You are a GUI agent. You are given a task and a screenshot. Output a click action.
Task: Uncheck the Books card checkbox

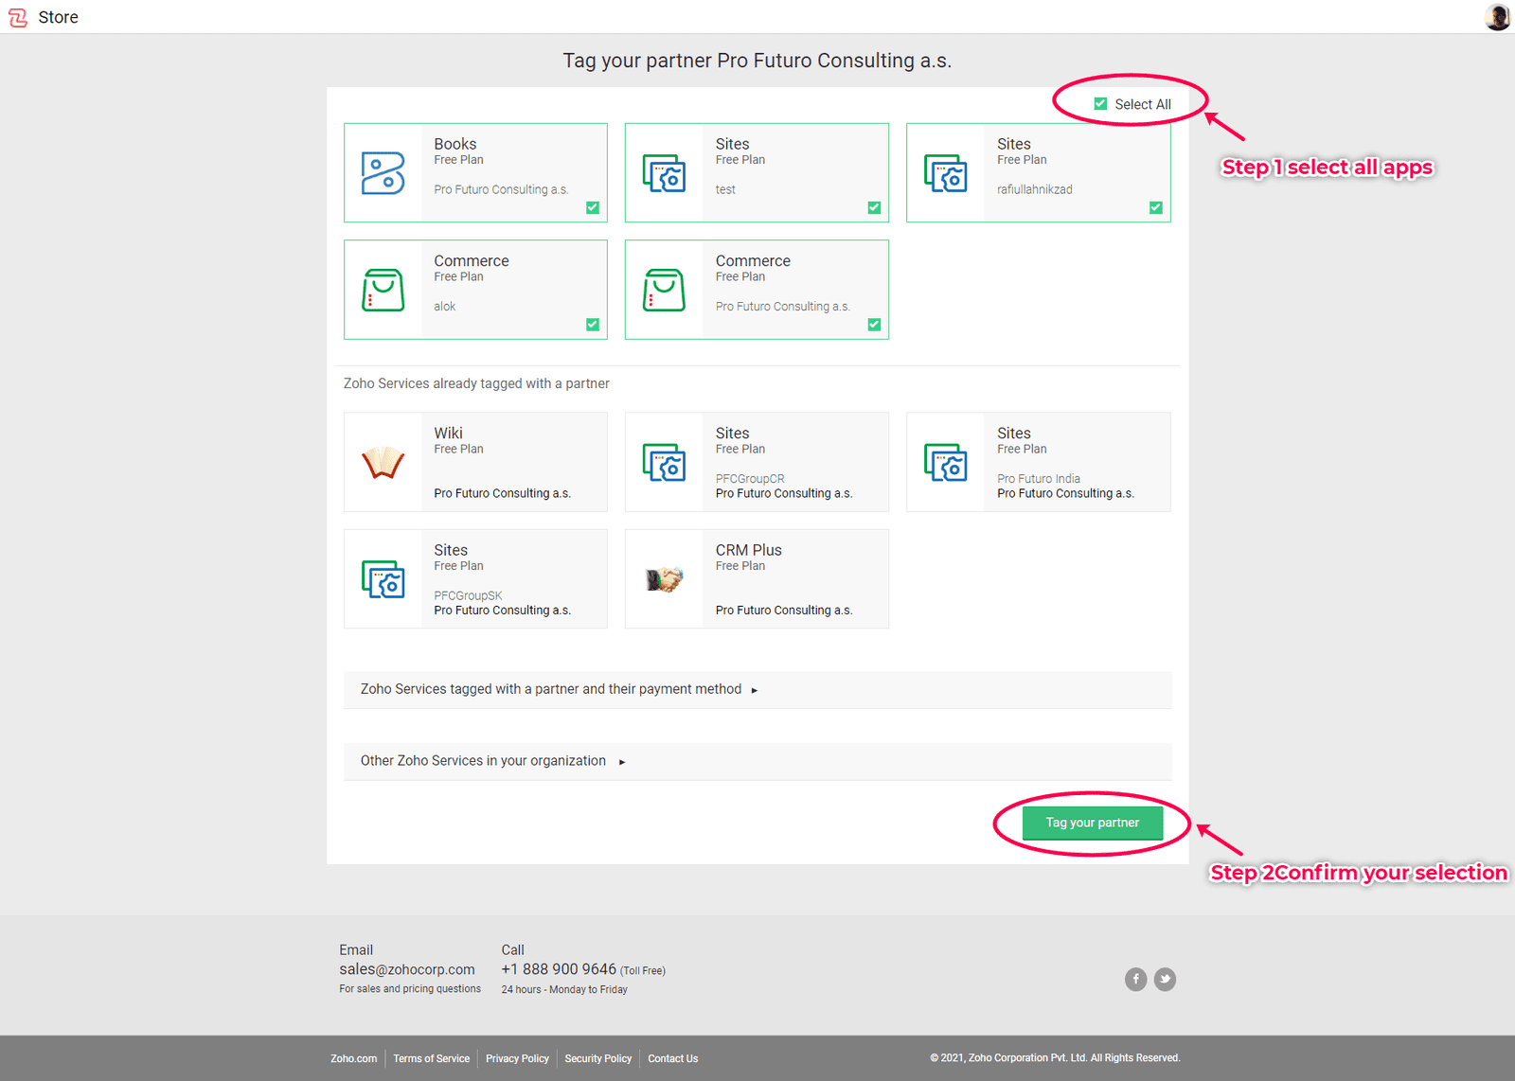(593, 207)
